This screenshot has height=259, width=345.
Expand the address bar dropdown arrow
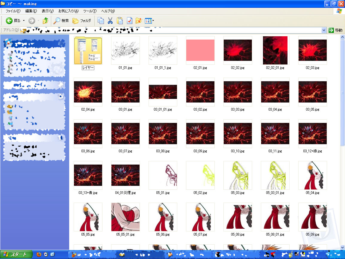click(x=324, y=30)
